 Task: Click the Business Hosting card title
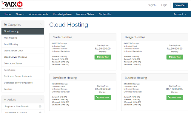pyautogui.click(x=136, y=78)
